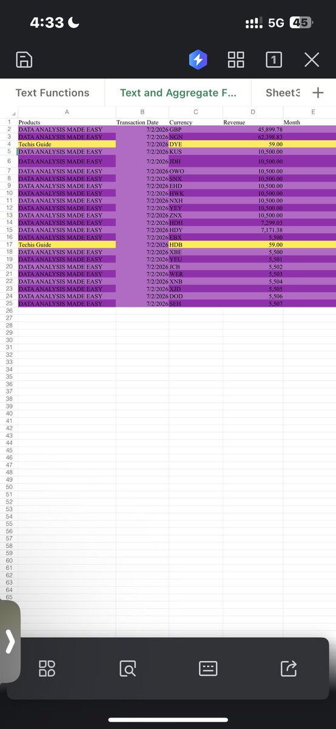Viewport: 336px width, 729px height.
Task: Select the 45,899.78 revenue cell
Action: pyautogui.click(x=253, y=129)
